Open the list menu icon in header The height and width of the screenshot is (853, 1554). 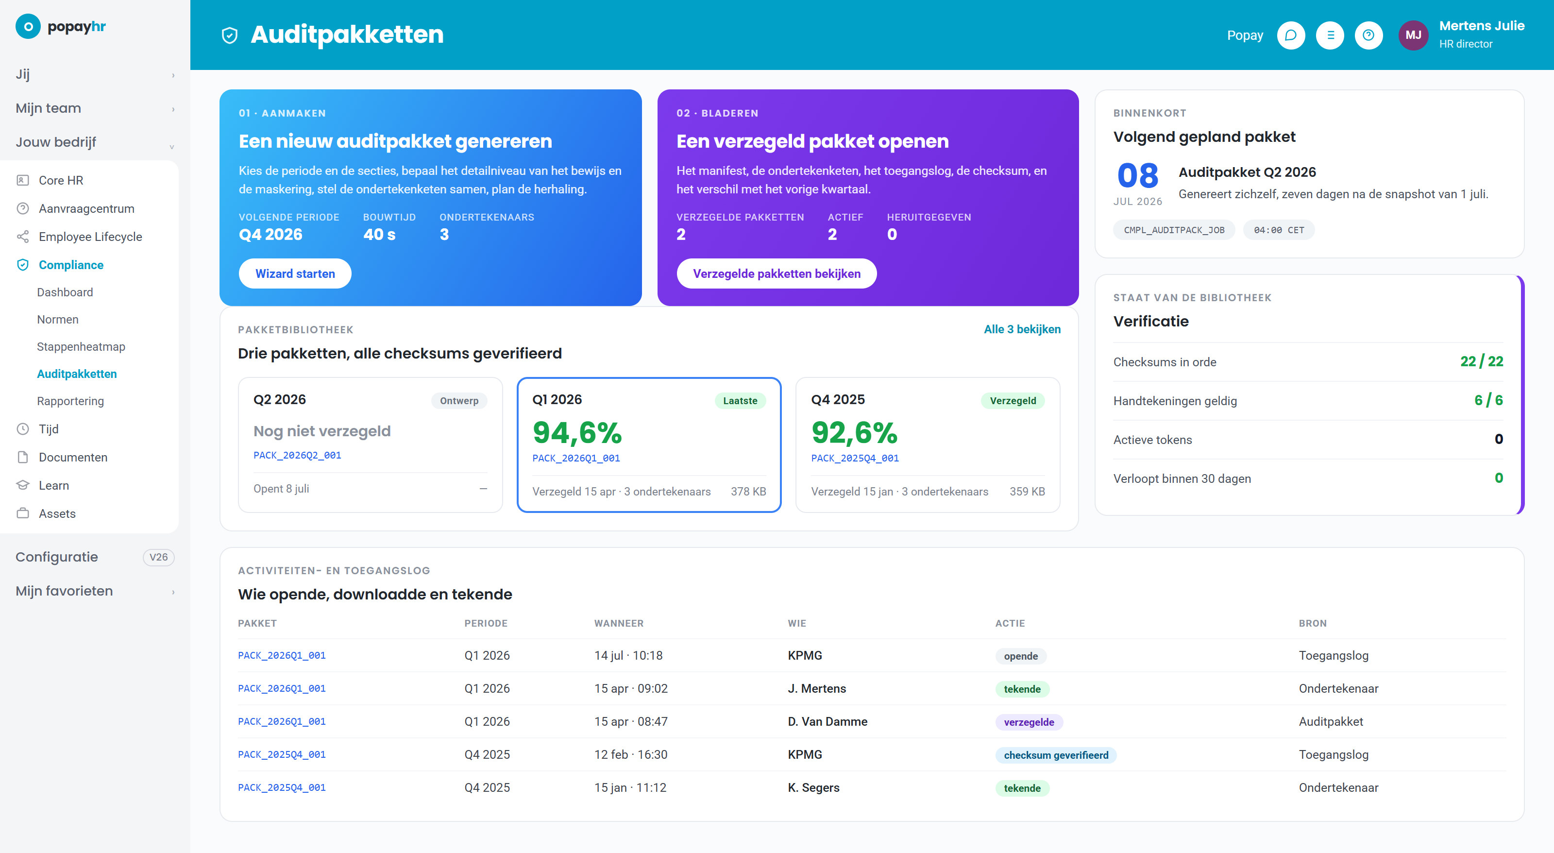1330,35
